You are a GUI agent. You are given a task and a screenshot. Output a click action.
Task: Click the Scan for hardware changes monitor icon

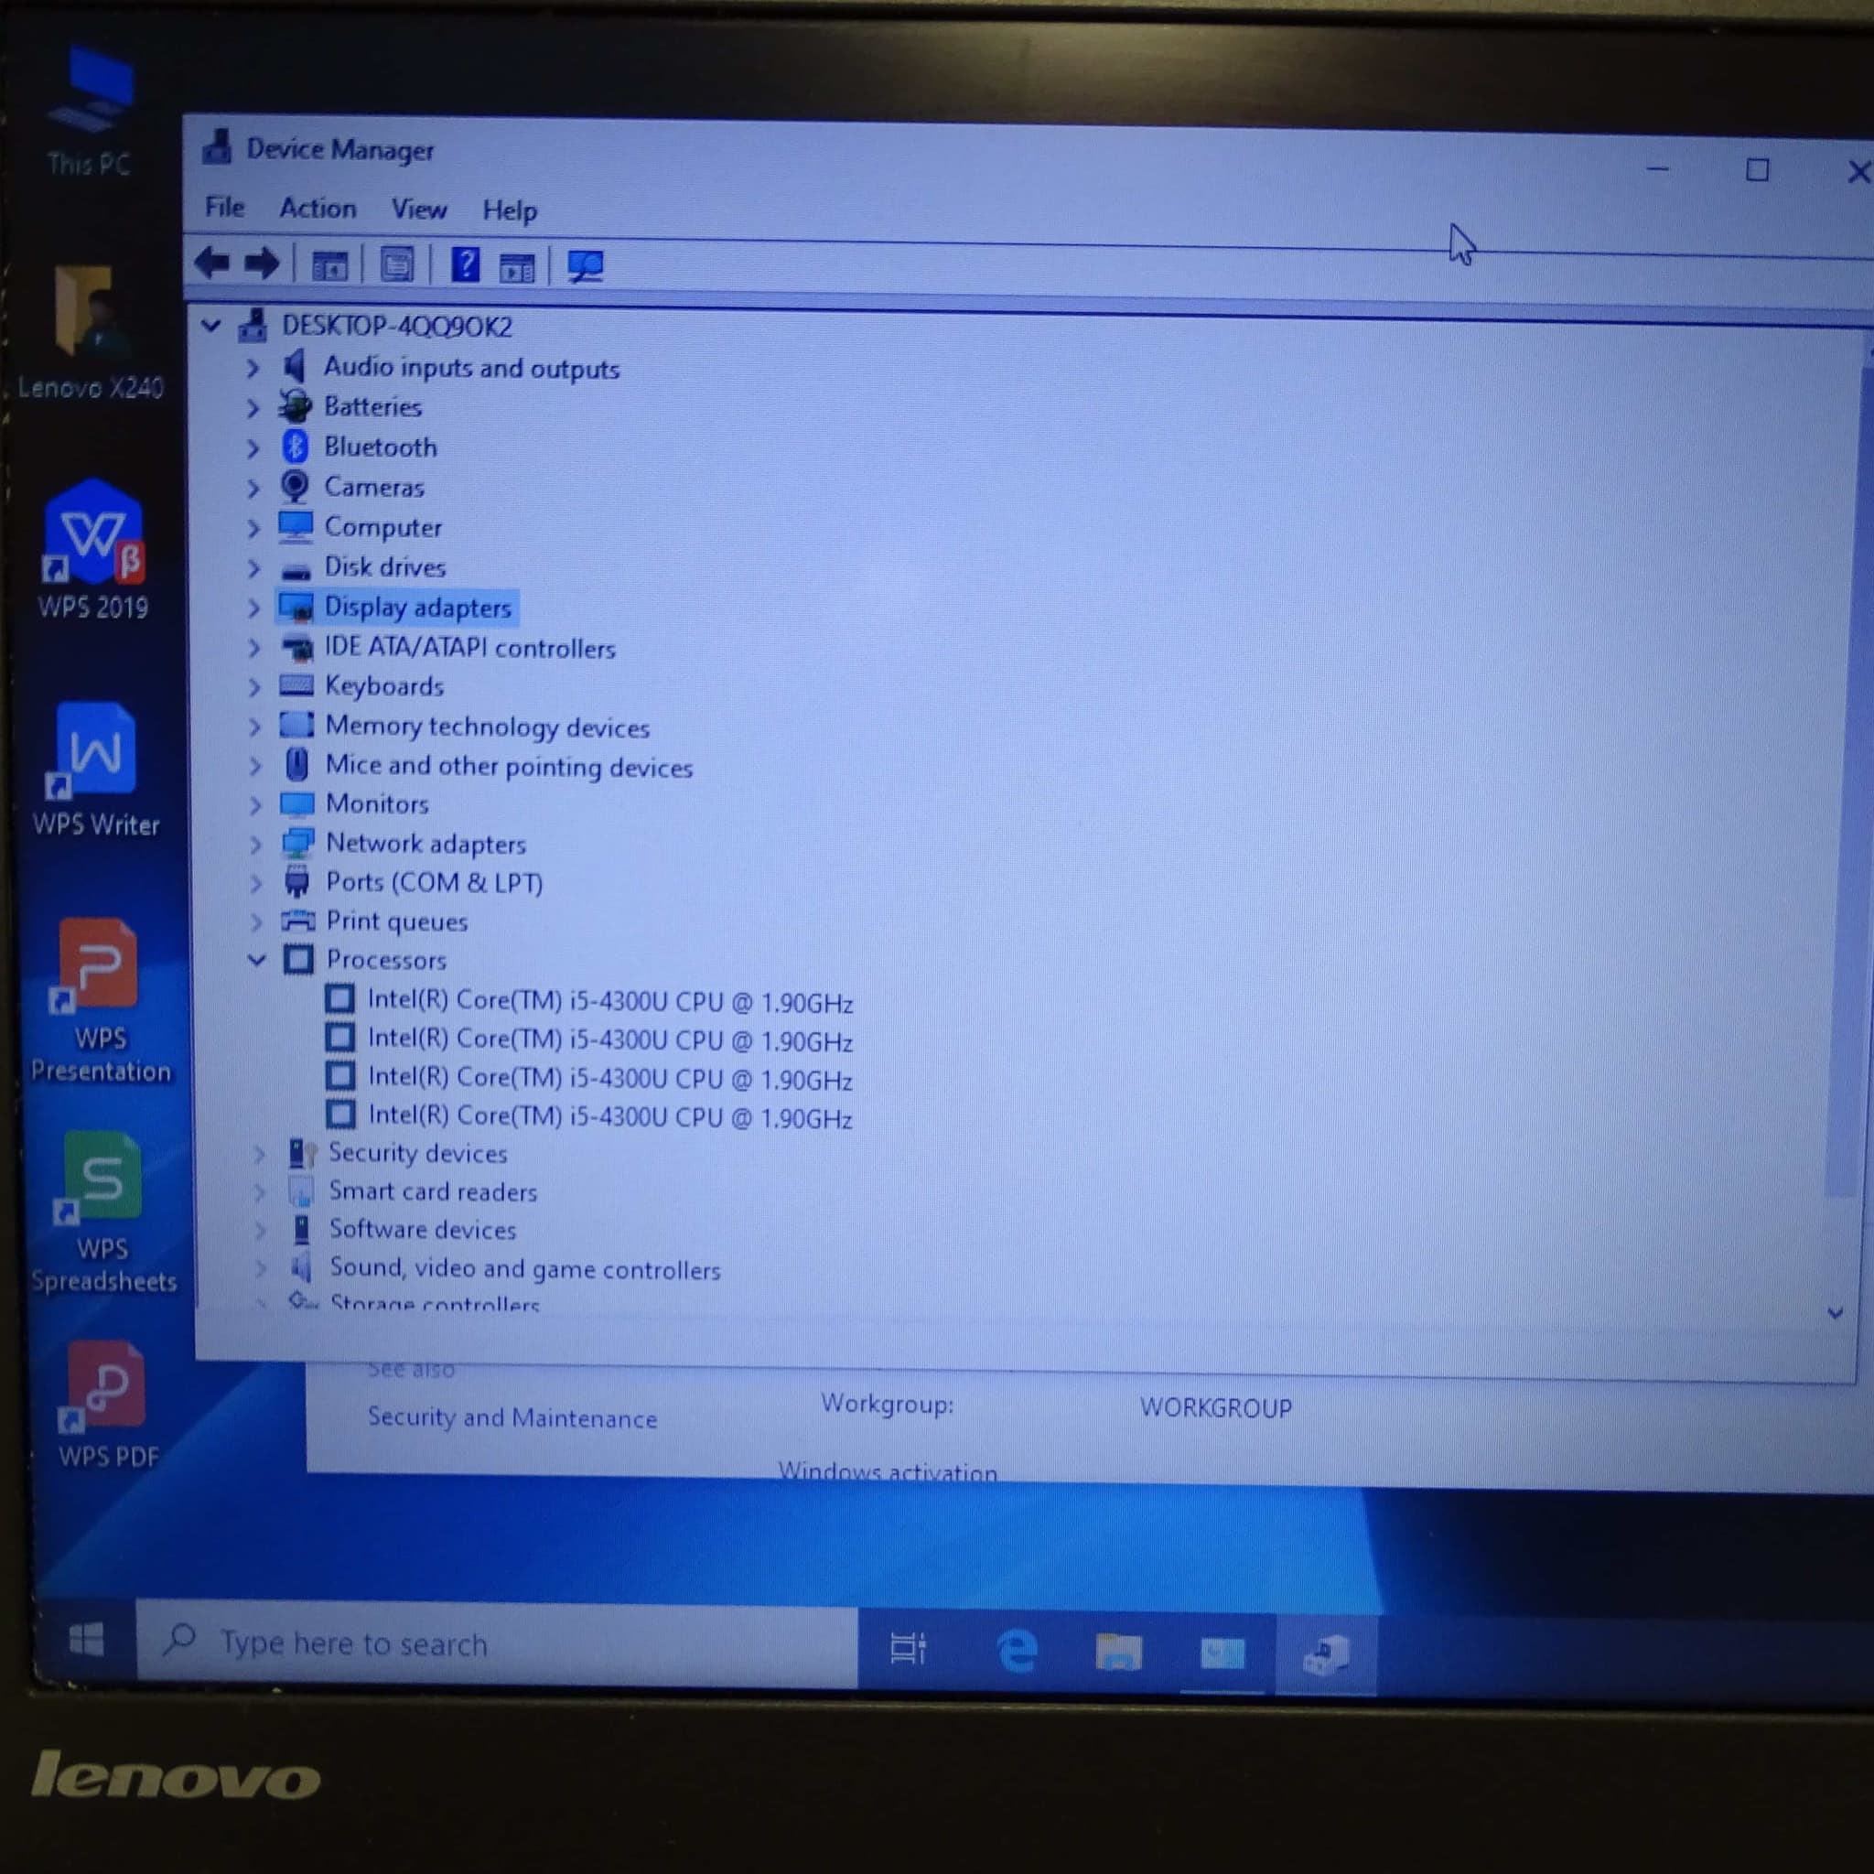coord(585,267)
